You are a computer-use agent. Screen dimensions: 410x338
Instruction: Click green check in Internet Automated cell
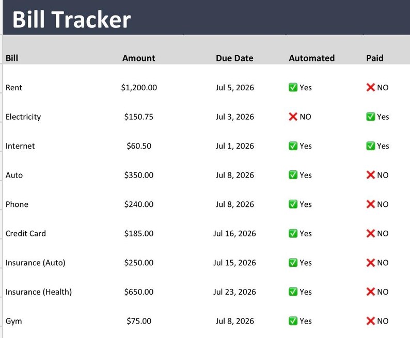coord(293,146)
